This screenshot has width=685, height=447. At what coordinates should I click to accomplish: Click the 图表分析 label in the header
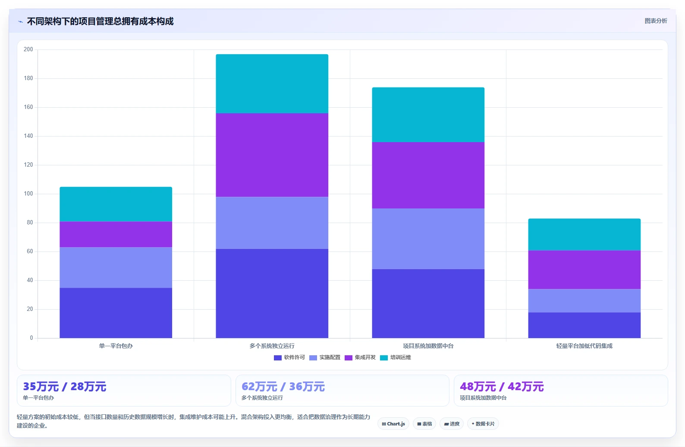[x=656, y=21]
